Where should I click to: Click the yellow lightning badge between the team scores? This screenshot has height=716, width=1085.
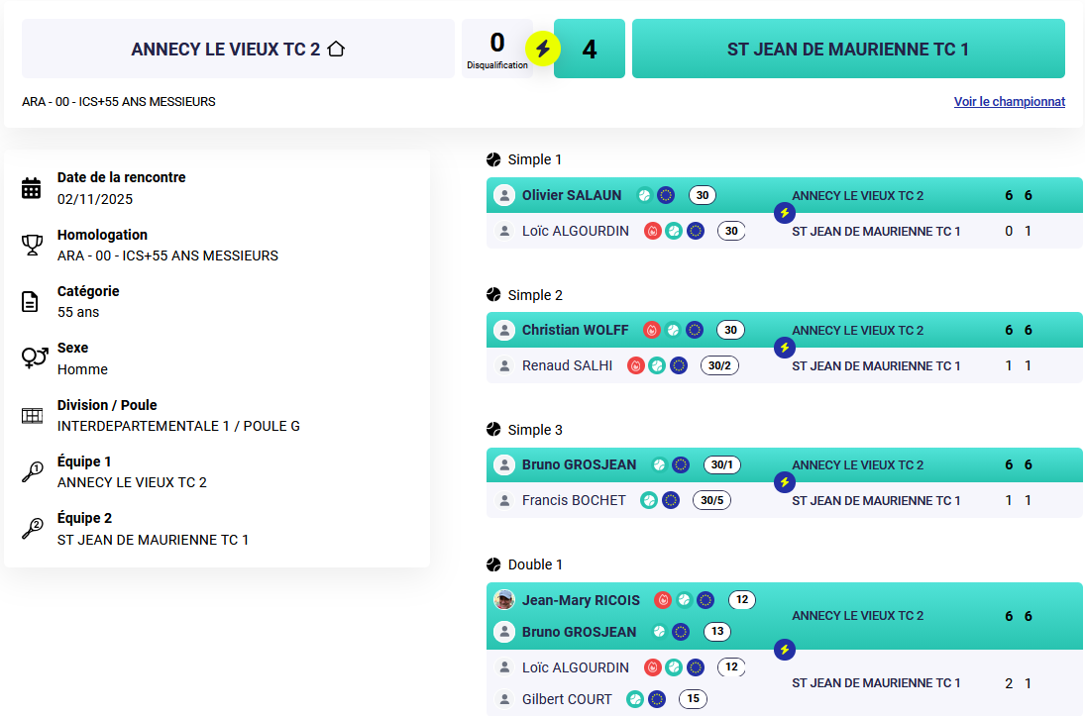[x=543, y=49]
